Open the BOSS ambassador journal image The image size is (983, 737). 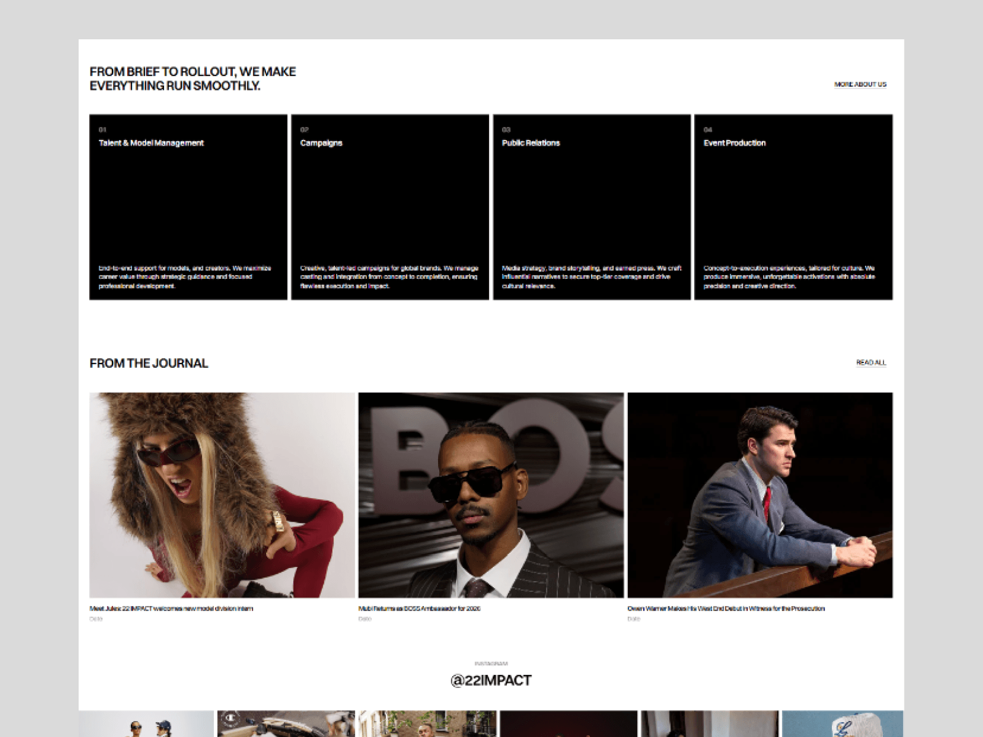click(x=491, y=495)
